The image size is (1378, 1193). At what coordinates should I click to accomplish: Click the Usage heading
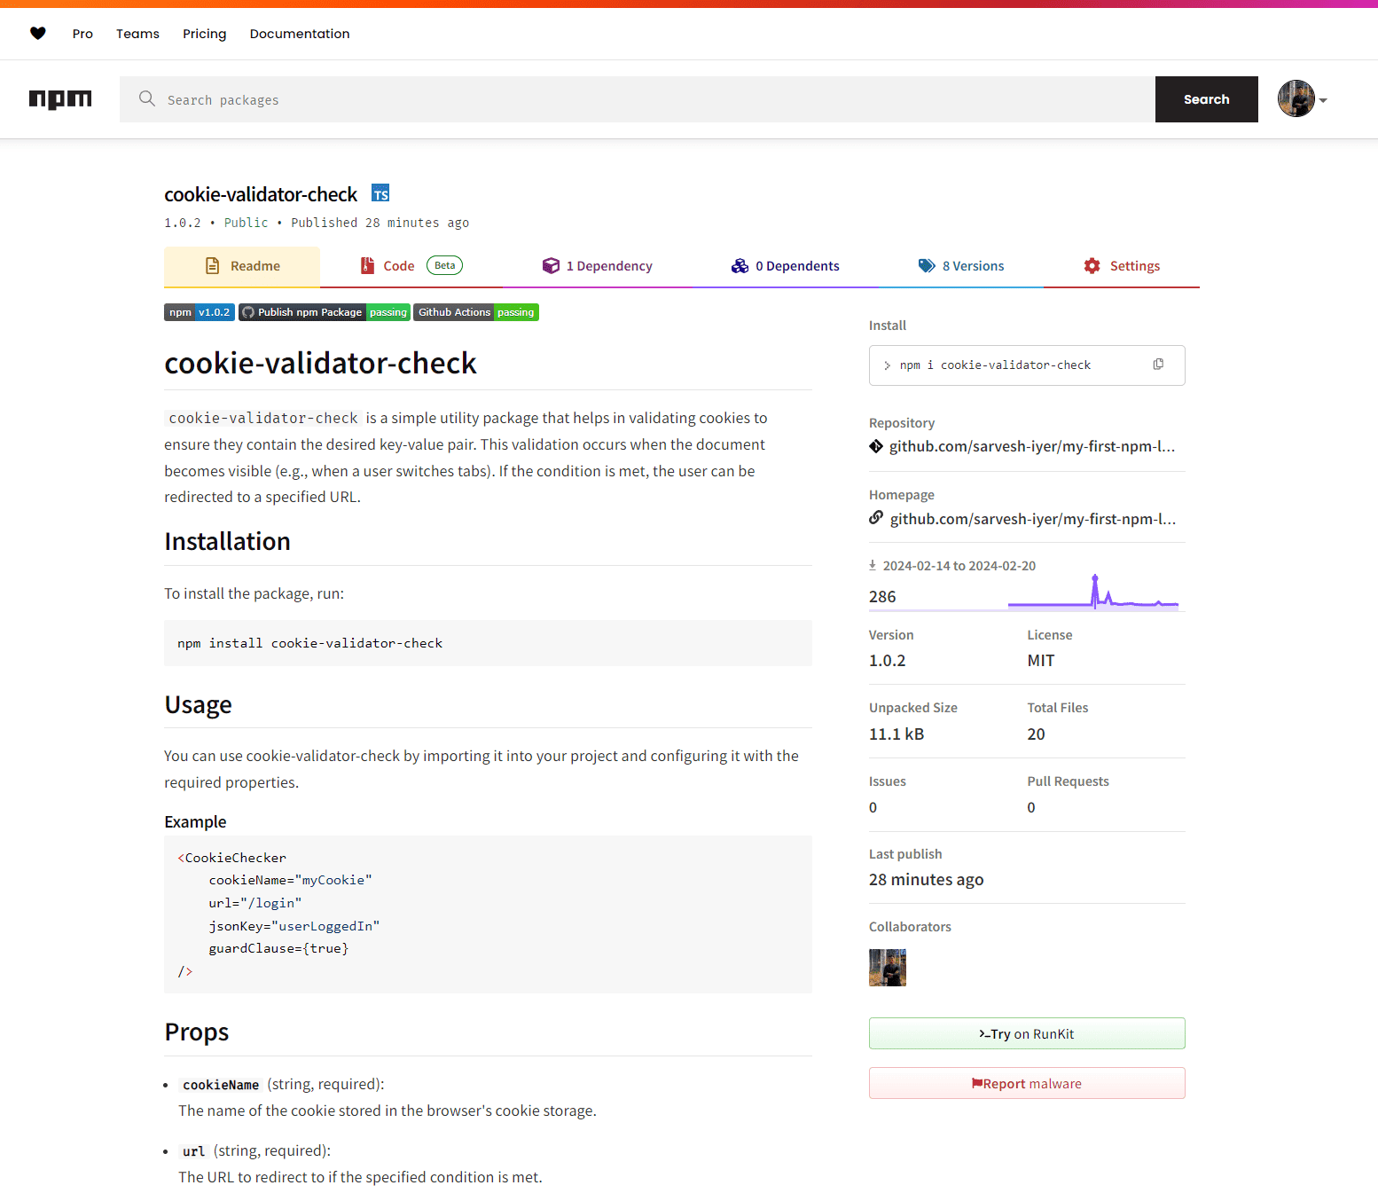click(199, 704)
